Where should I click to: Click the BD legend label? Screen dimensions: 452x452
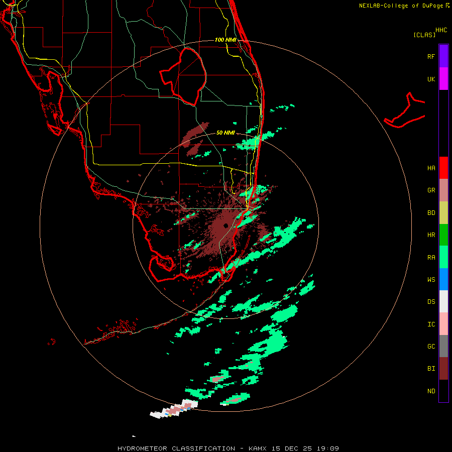point(431,213)
